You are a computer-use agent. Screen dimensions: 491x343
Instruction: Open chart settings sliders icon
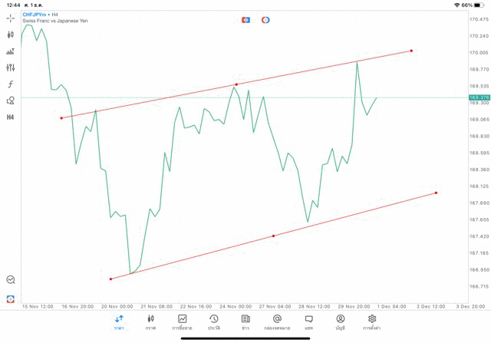point(11,68)
